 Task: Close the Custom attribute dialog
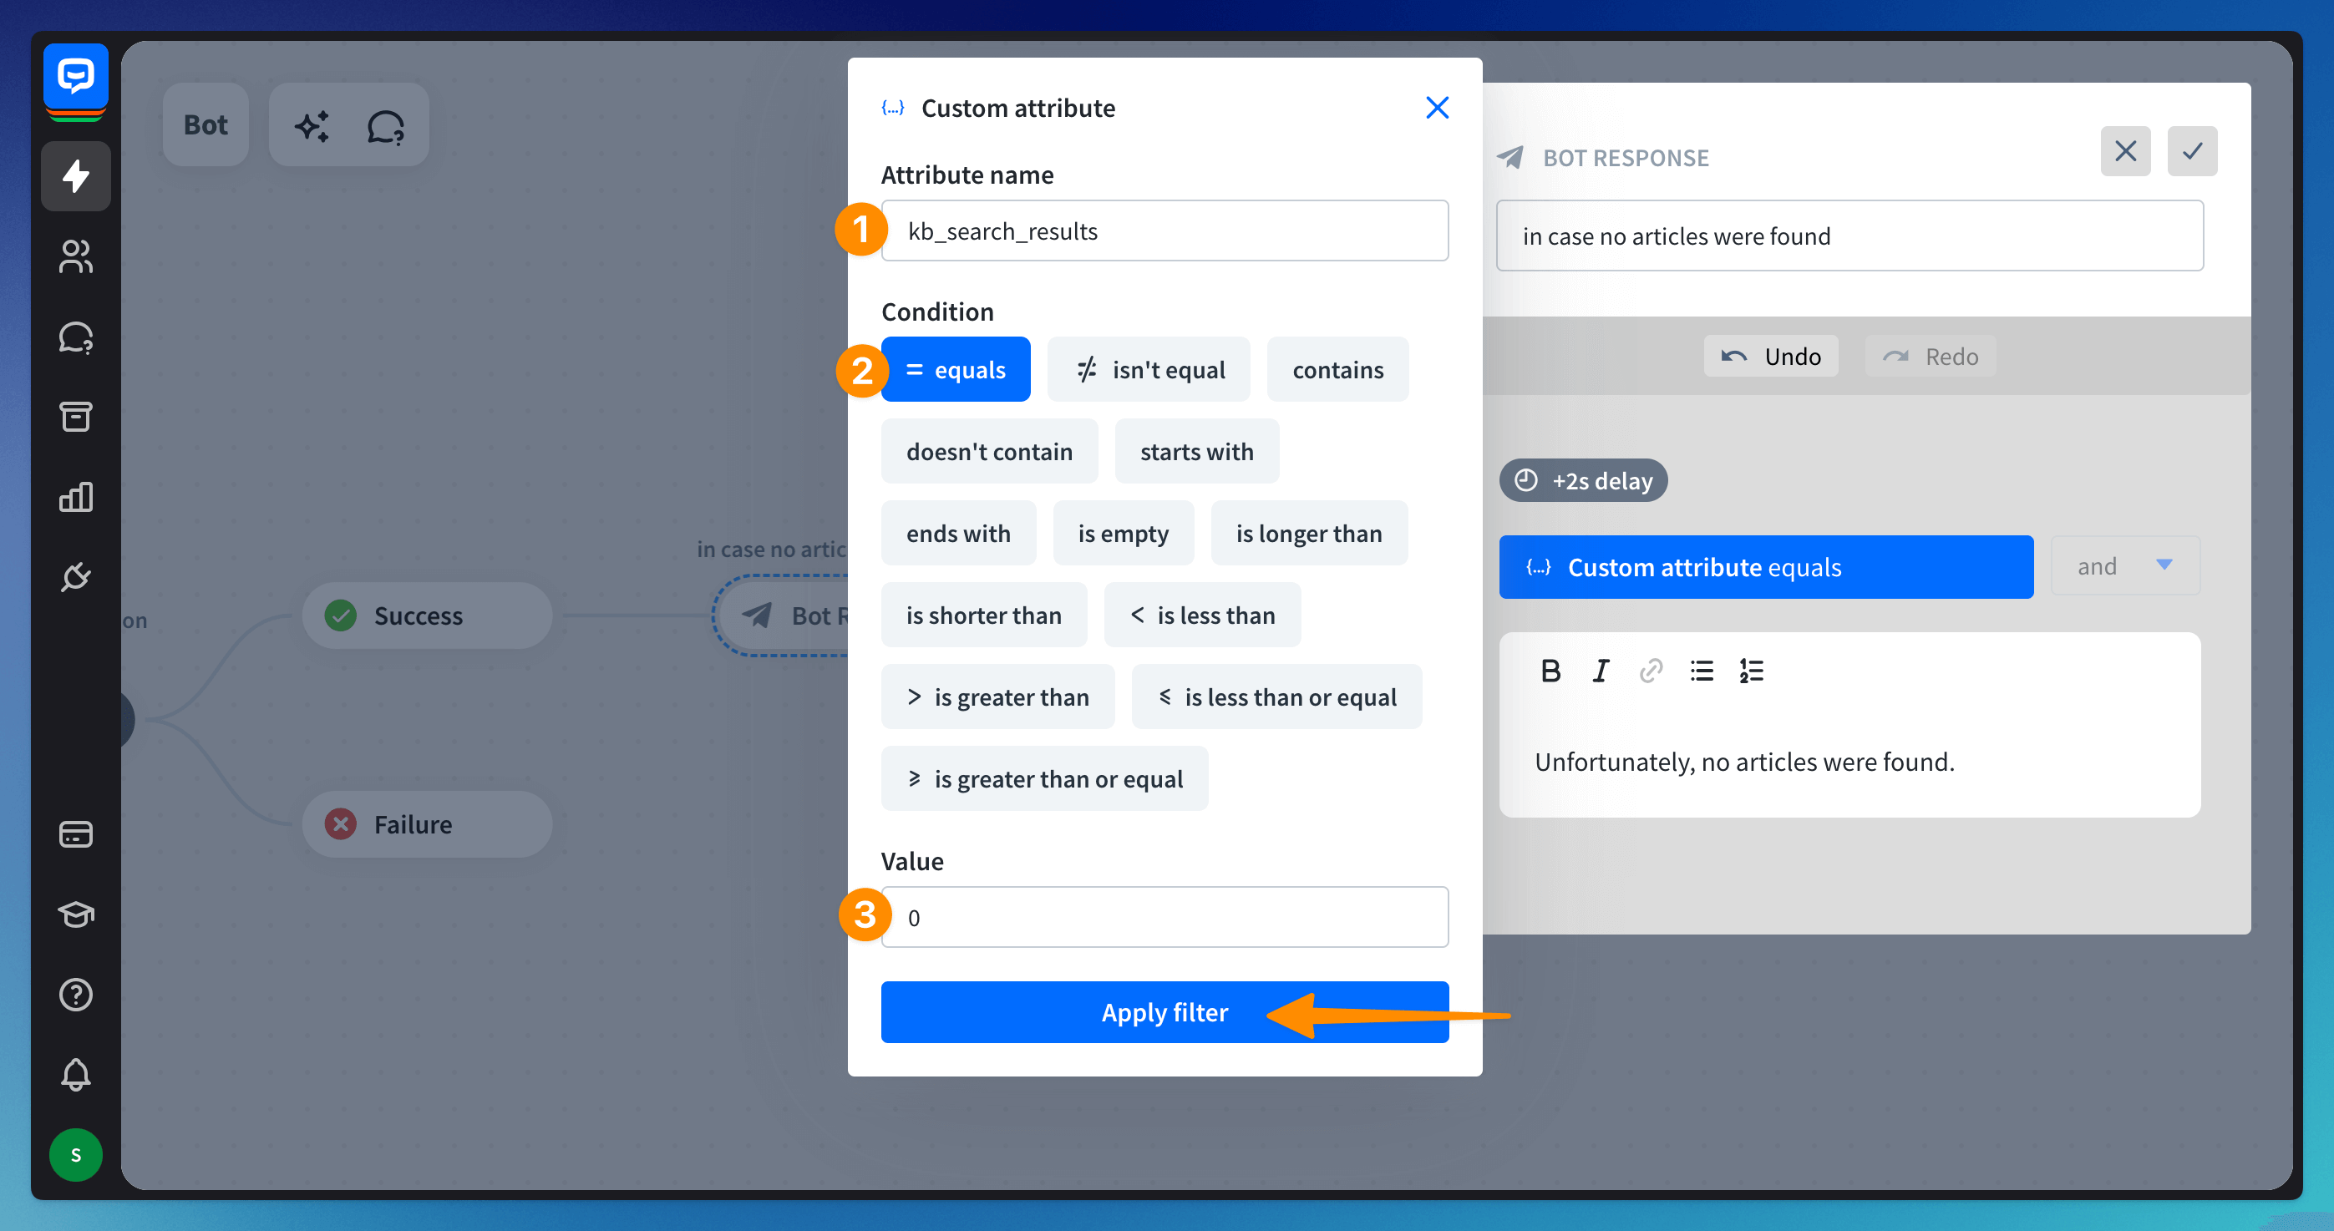[1436, 108]
